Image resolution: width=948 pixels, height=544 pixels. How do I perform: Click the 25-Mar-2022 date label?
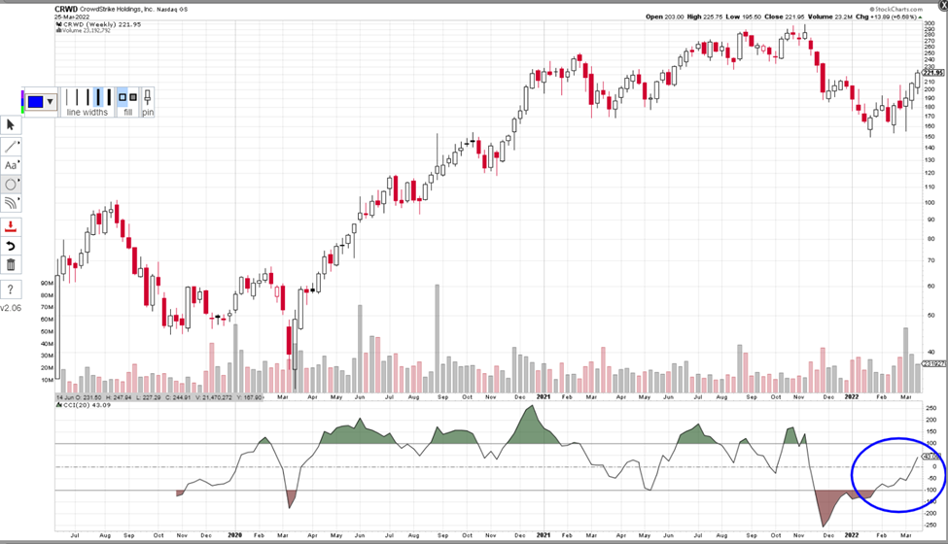pos(71,17)
